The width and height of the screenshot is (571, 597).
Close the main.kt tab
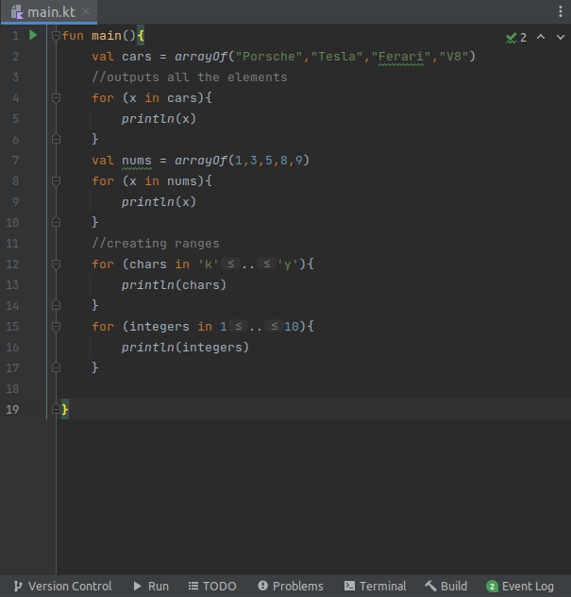pos(86,11)
